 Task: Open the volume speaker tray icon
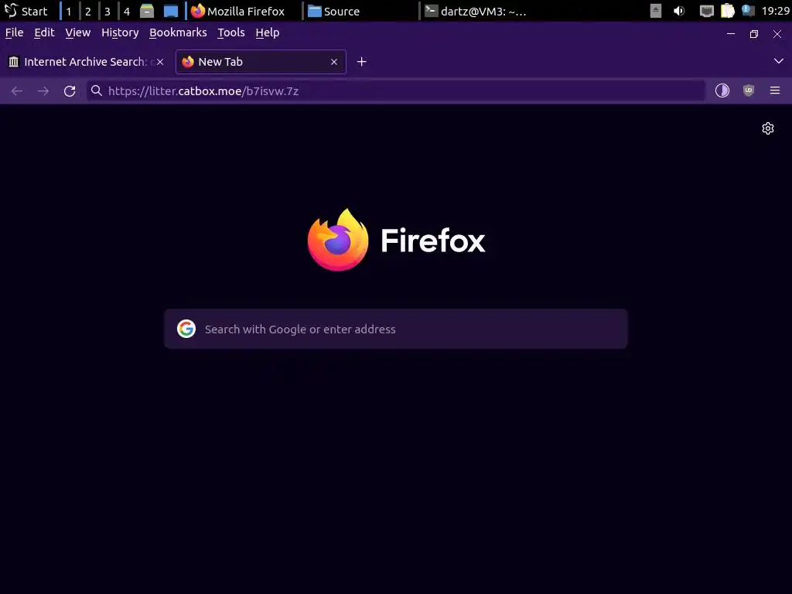(x=679, y=11)
